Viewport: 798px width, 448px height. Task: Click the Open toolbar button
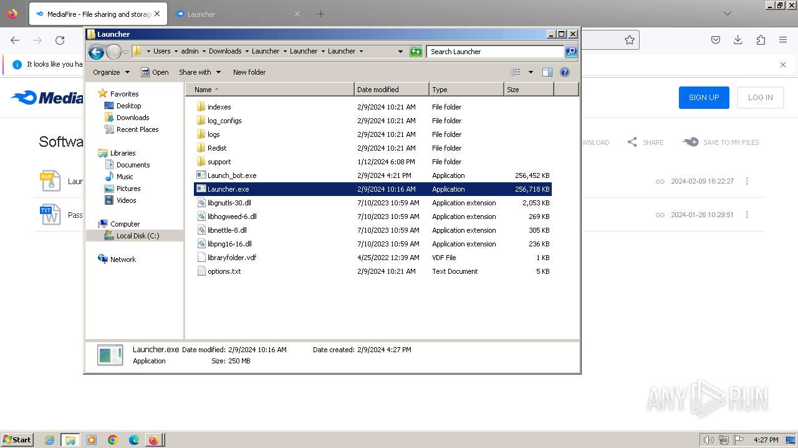click(x=155, y=72)
